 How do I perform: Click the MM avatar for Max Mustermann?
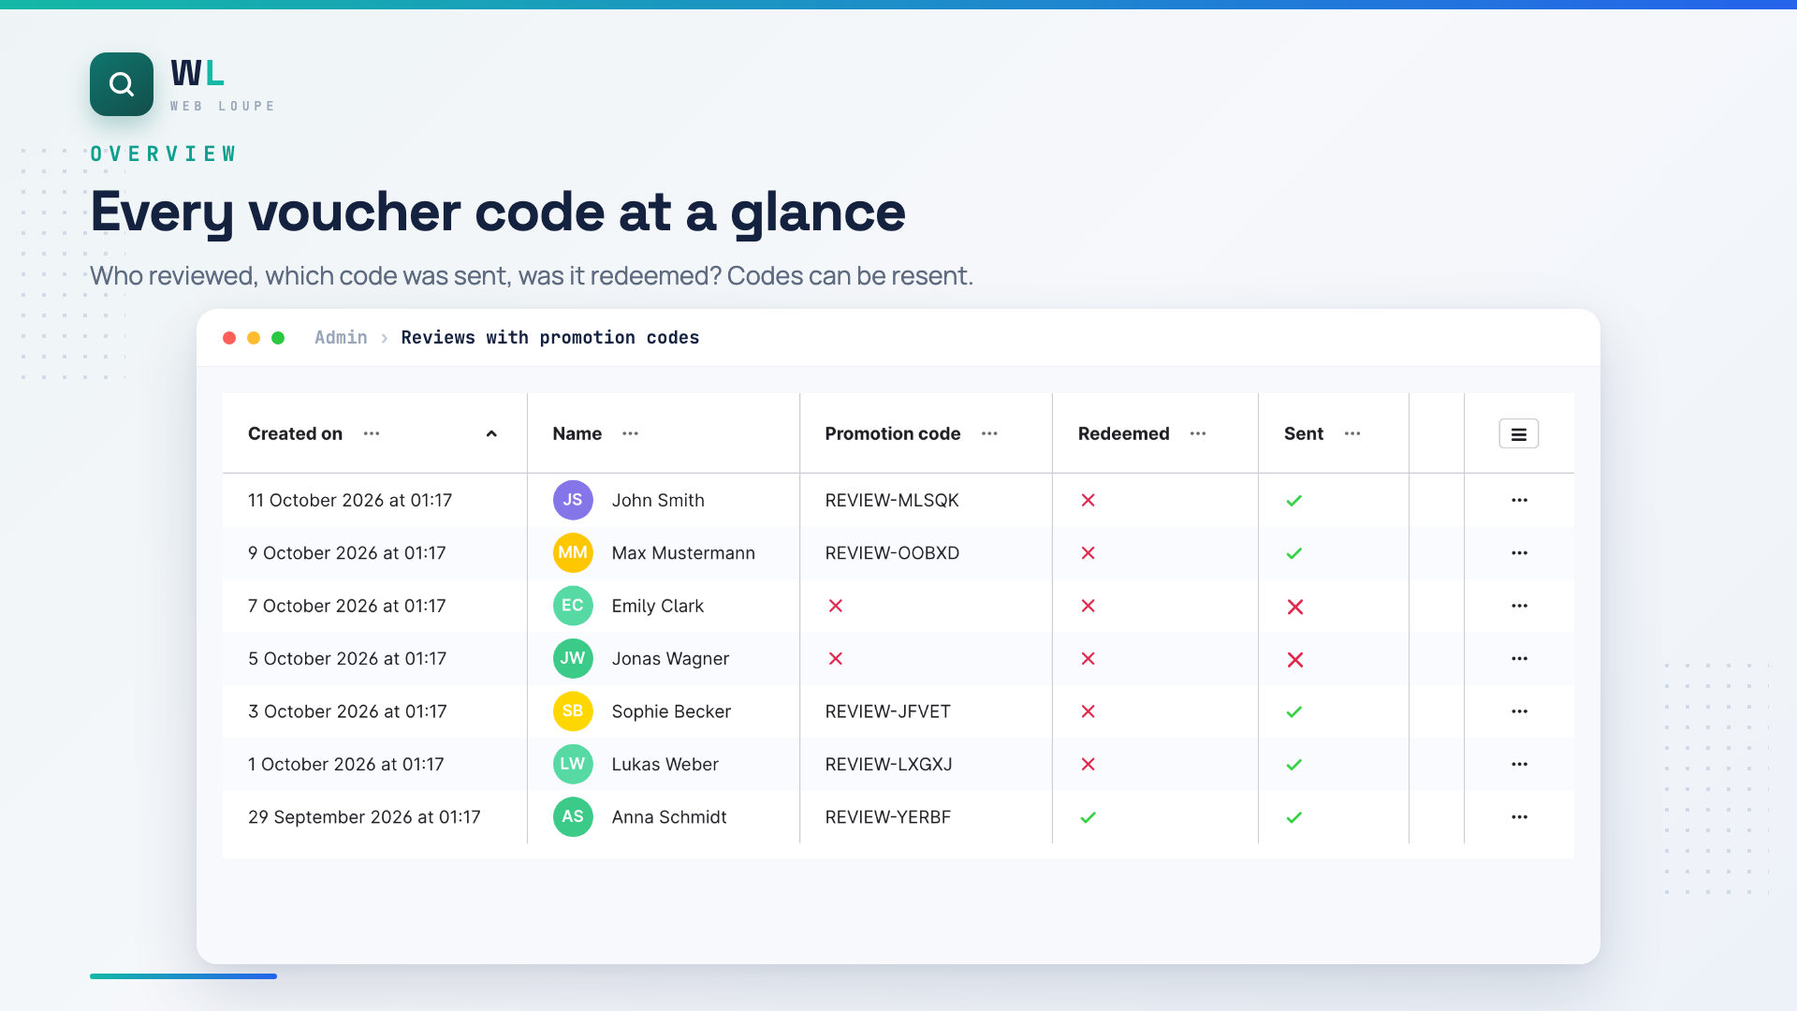573,552
